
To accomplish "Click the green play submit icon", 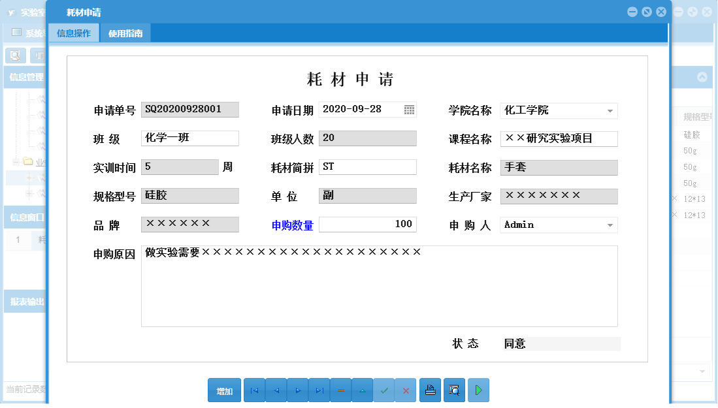I will coord(478,390).
